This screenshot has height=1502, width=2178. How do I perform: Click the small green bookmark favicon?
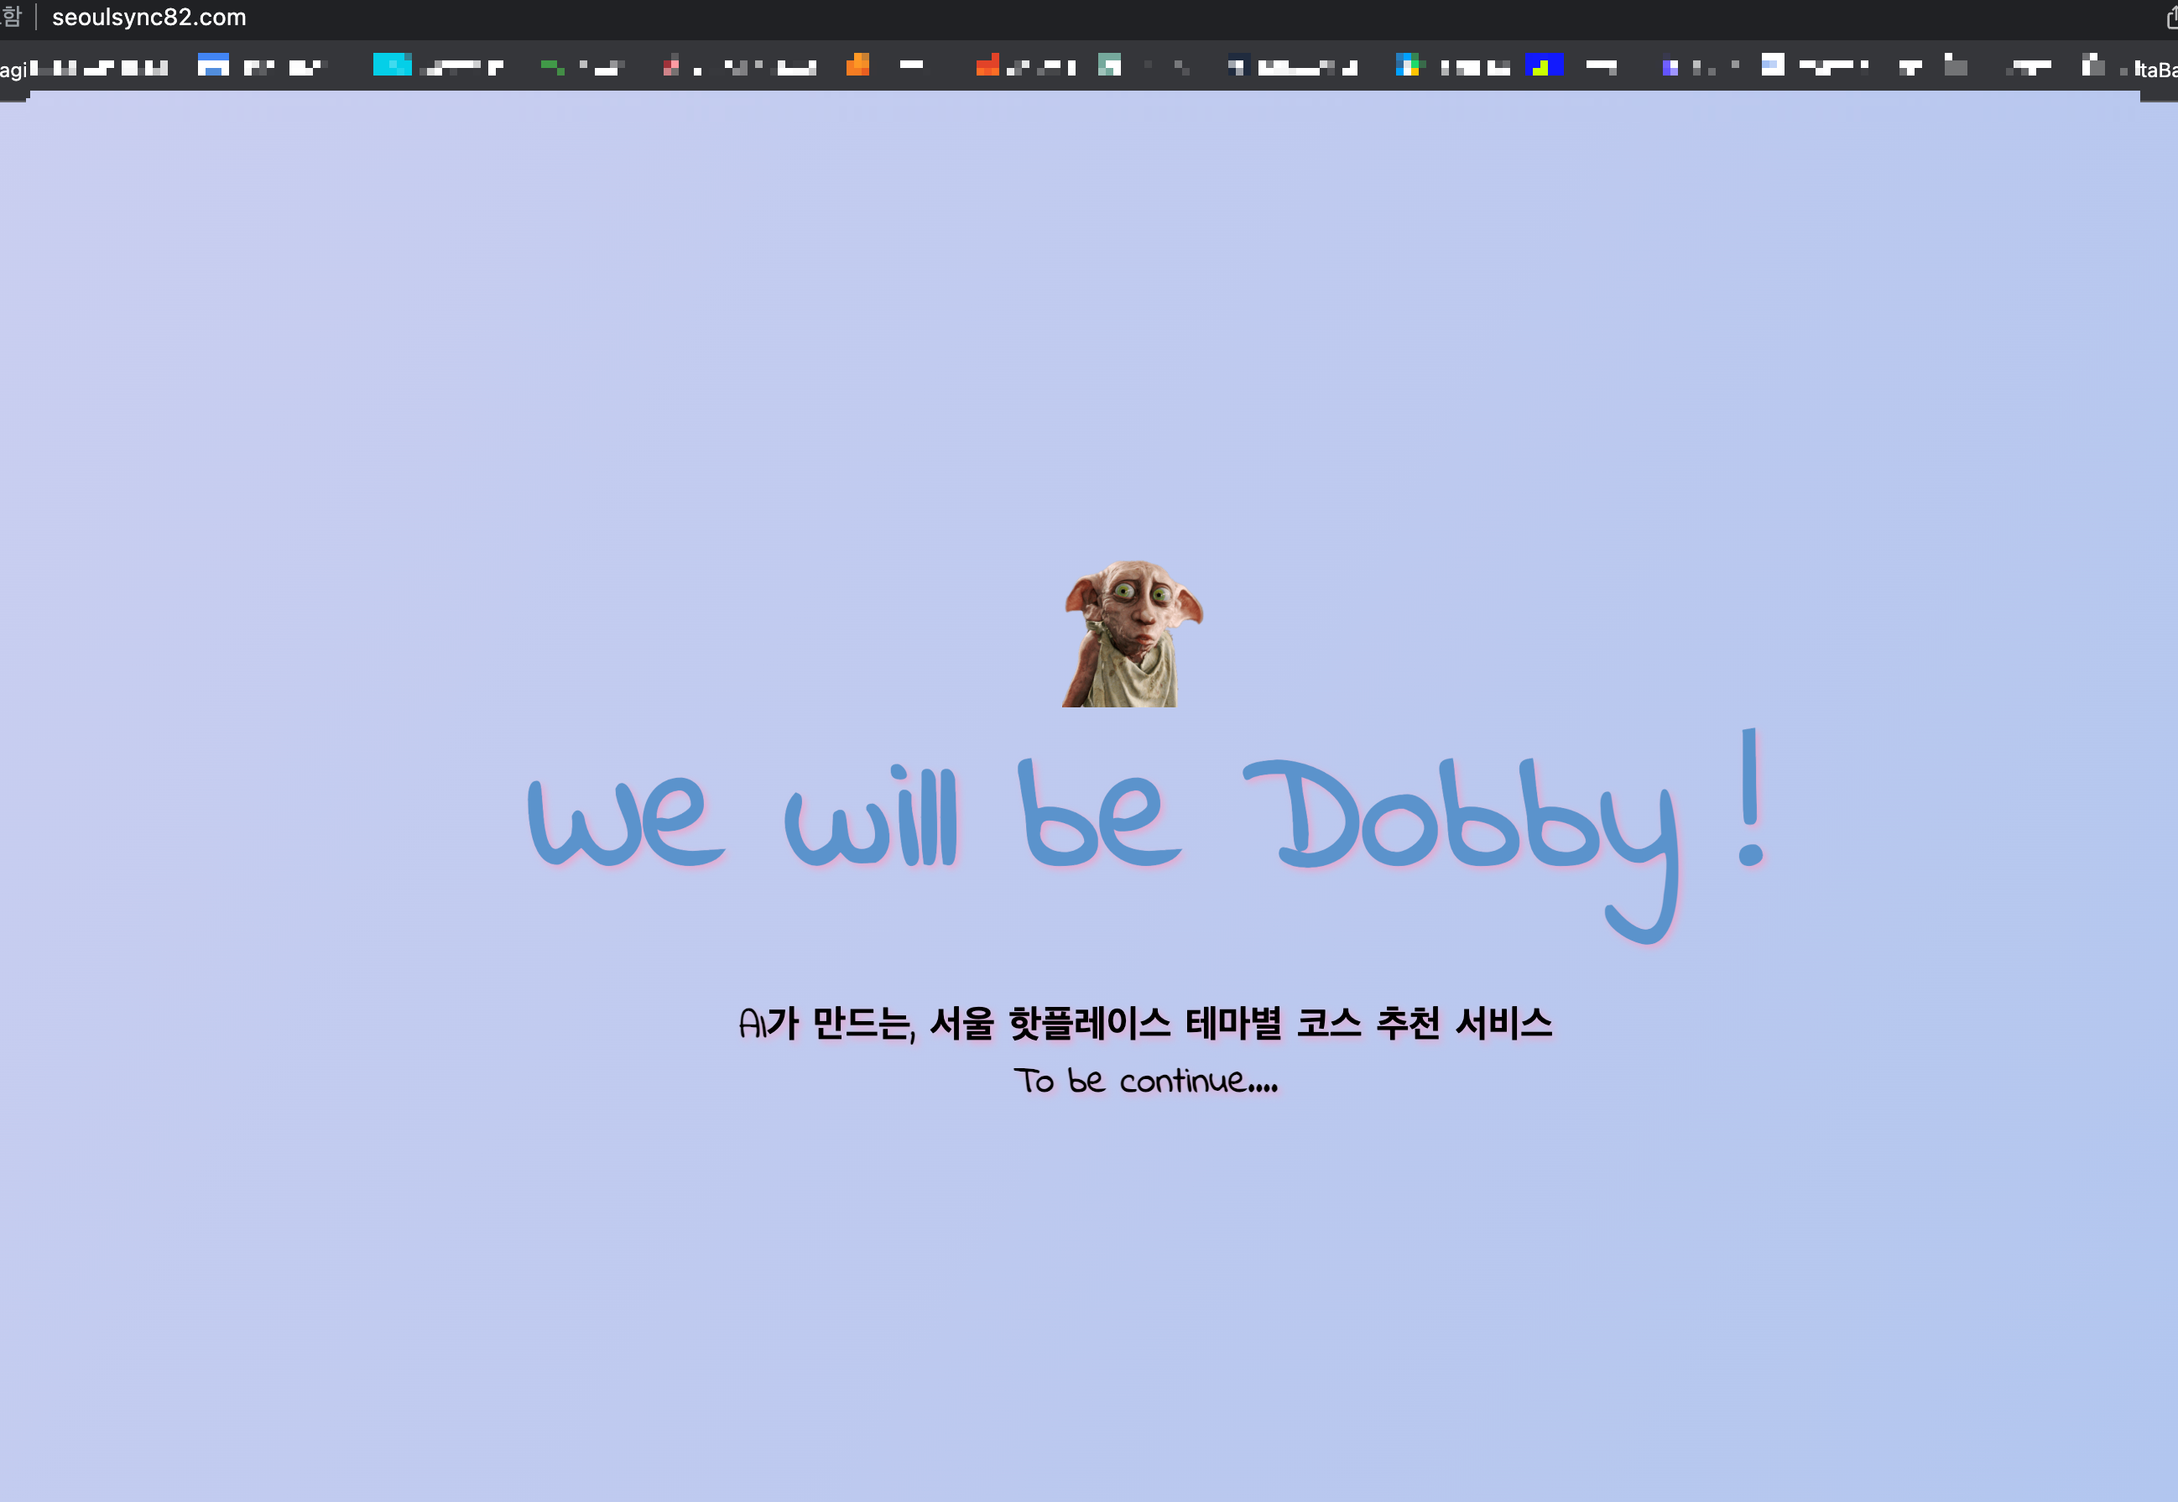coord(552,66)
